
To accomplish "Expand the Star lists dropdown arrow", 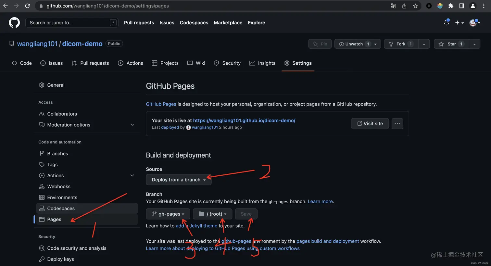I will (474, 44).
